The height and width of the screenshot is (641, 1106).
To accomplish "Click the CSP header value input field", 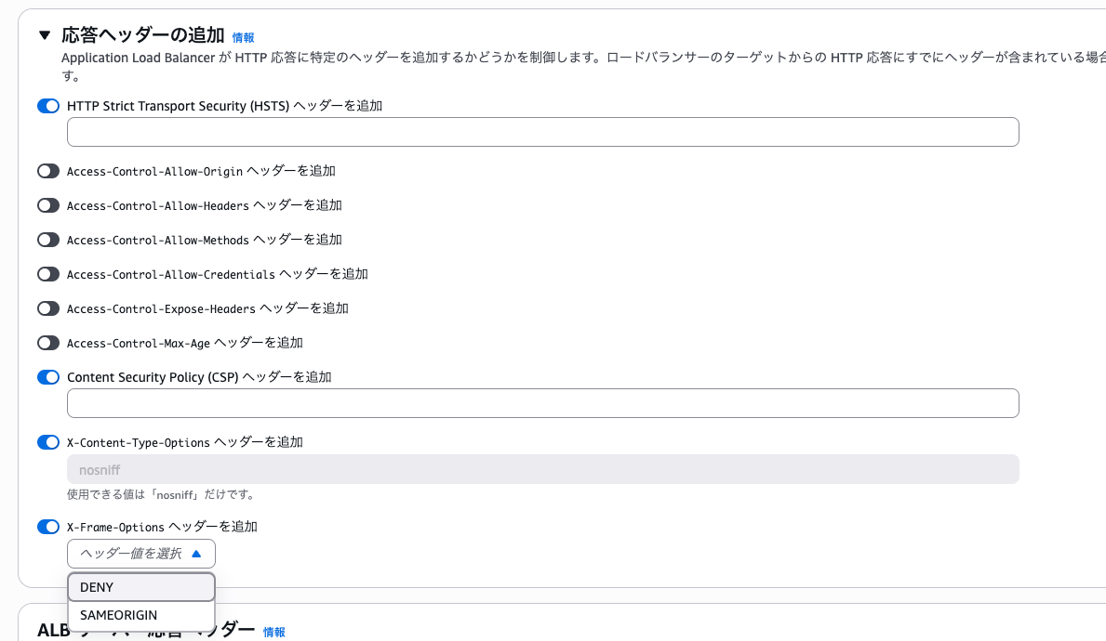I will [542, 402].
